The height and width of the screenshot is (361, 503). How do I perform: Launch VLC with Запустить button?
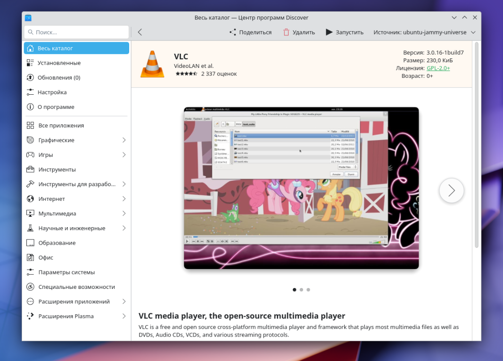[345, 32]
